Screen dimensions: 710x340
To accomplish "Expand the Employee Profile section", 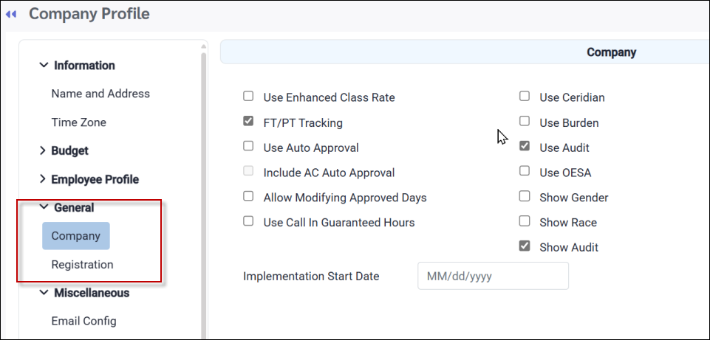I will 43,179.
